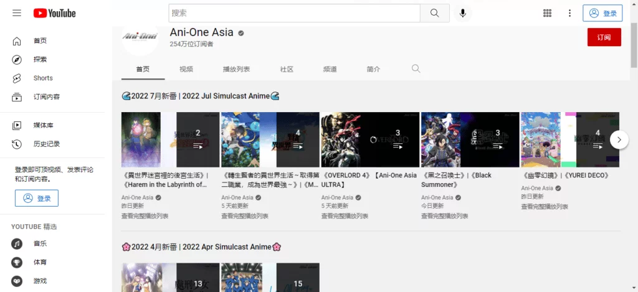Click the top-right 登录 sign-in button
The width and height of the screenshot is (638, 292).
point(602,13)
